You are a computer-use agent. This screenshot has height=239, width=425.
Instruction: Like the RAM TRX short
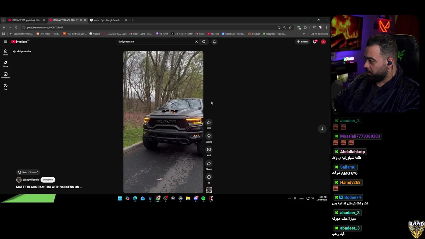coord(209,122)
